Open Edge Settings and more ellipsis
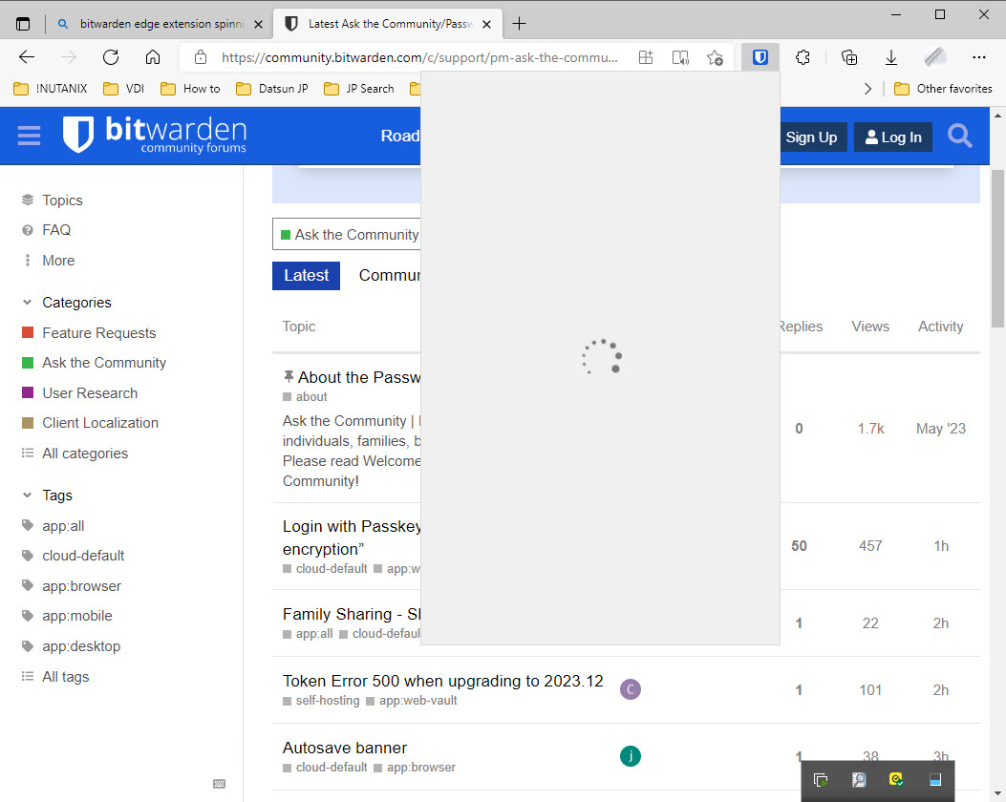 (978, 57)
